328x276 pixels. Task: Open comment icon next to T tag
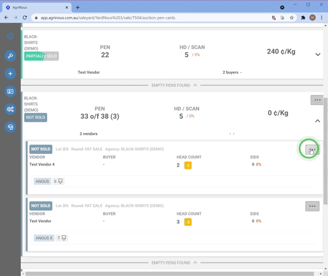(64, 238)
